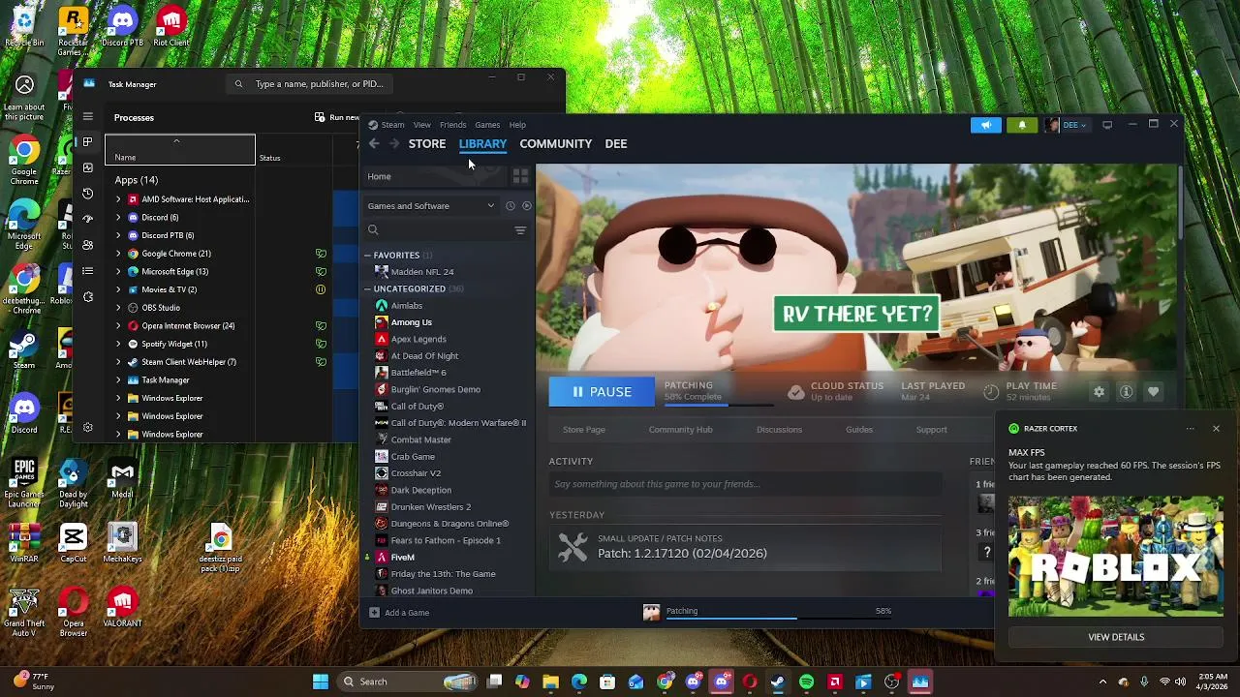
Task: Open Steam notifications bell
Action: (1021, 125)
